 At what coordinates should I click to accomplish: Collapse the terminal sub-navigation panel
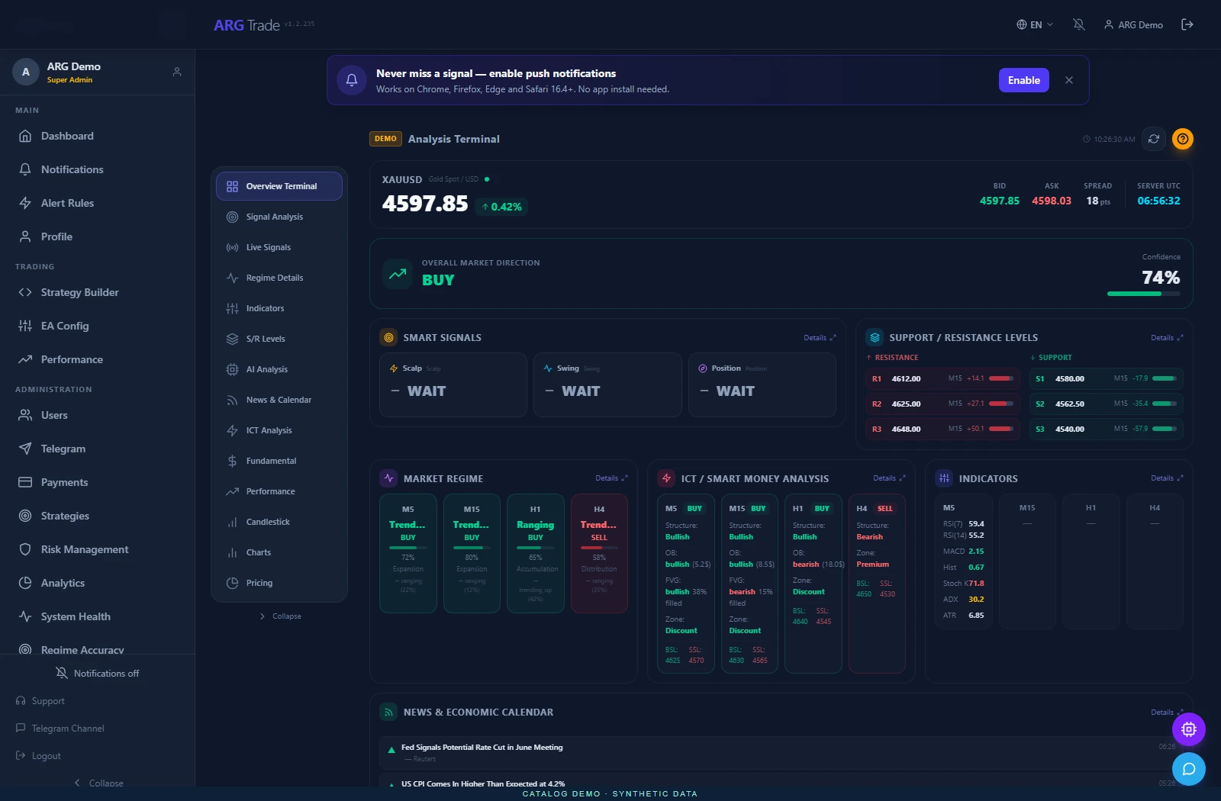[x=280, y=616]
